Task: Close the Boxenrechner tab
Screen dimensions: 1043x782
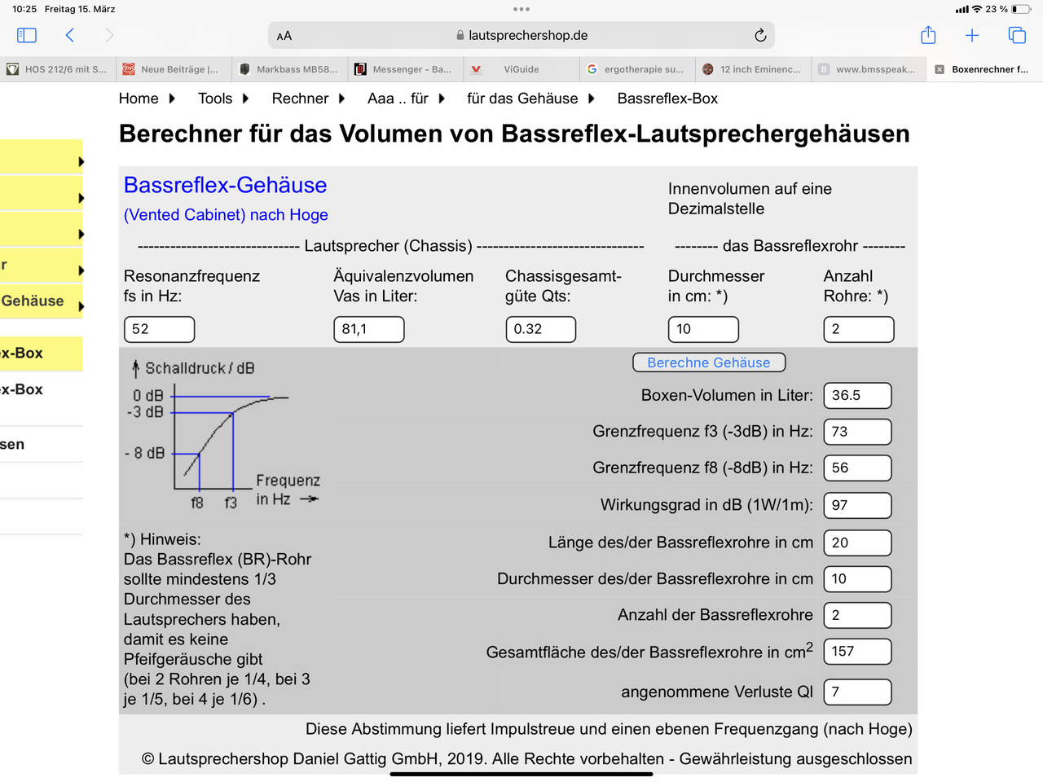Action: [940, 69]
